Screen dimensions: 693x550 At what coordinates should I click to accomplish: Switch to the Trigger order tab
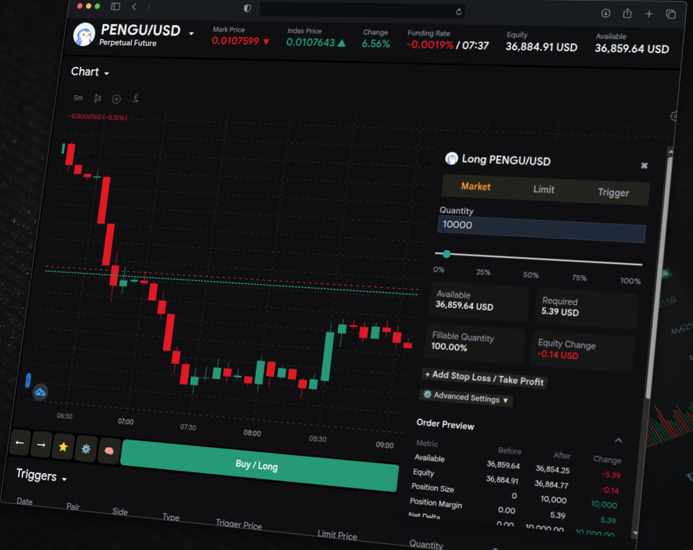(613, 193)
